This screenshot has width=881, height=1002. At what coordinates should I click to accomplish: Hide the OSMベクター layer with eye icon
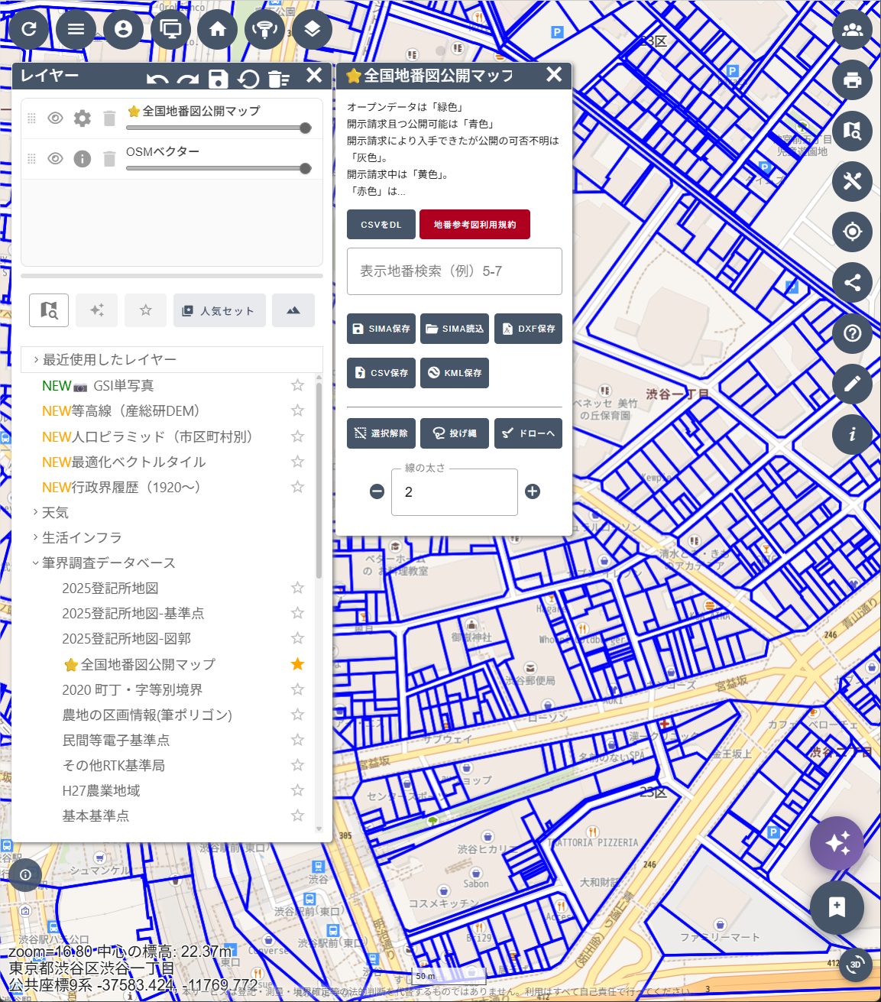55,159
